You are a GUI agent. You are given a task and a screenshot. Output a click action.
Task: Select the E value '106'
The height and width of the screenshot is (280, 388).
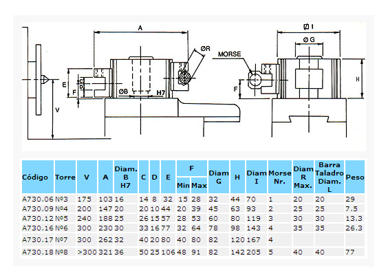[169, 252]
